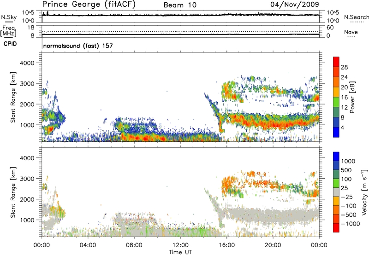Click the '-1000' Velocity colorbar label
Viewport: 369px width, 255px height.
click(x=350, y=224)
